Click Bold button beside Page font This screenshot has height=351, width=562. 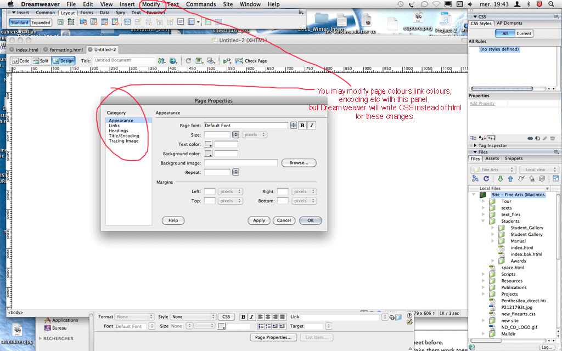tap(302, 126)
